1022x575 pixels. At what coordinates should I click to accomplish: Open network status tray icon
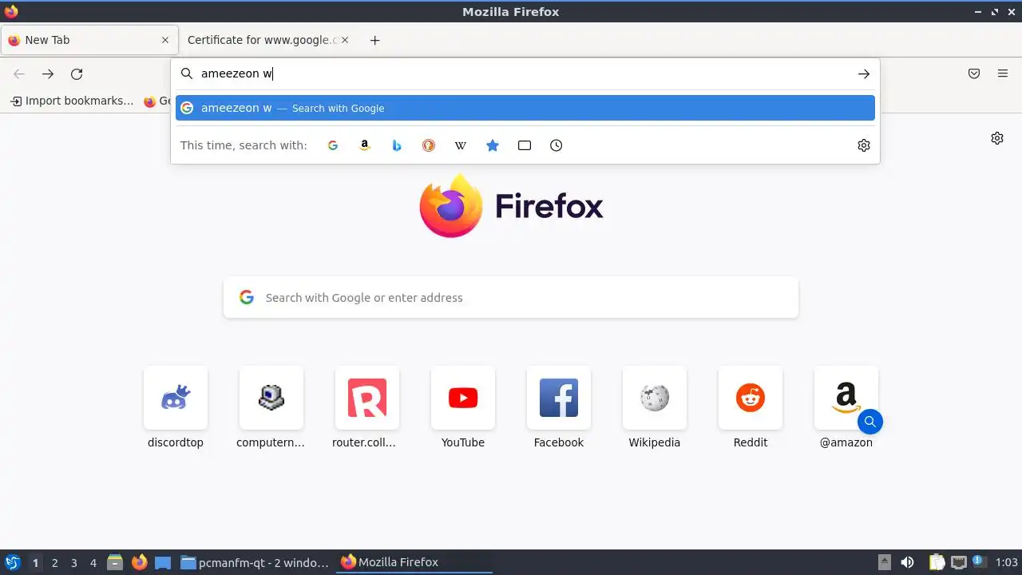[959, 562]
